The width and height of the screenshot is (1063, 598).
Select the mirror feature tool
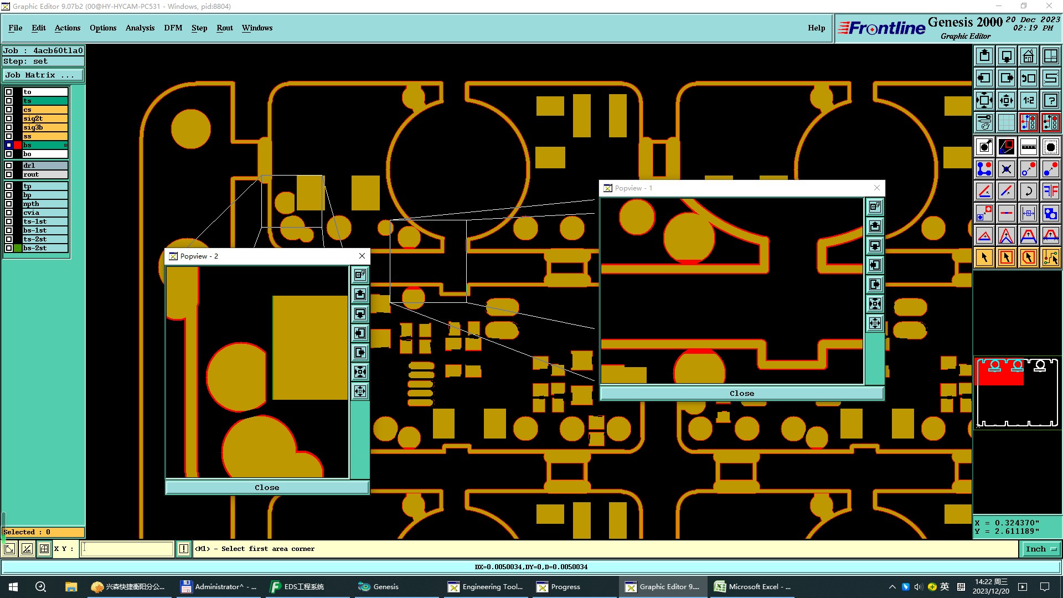tap(1050, 191)
